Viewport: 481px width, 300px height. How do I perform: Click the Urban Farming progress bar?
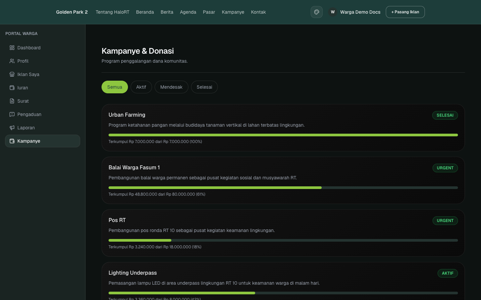pyautogui.click(x=283, y=135)
